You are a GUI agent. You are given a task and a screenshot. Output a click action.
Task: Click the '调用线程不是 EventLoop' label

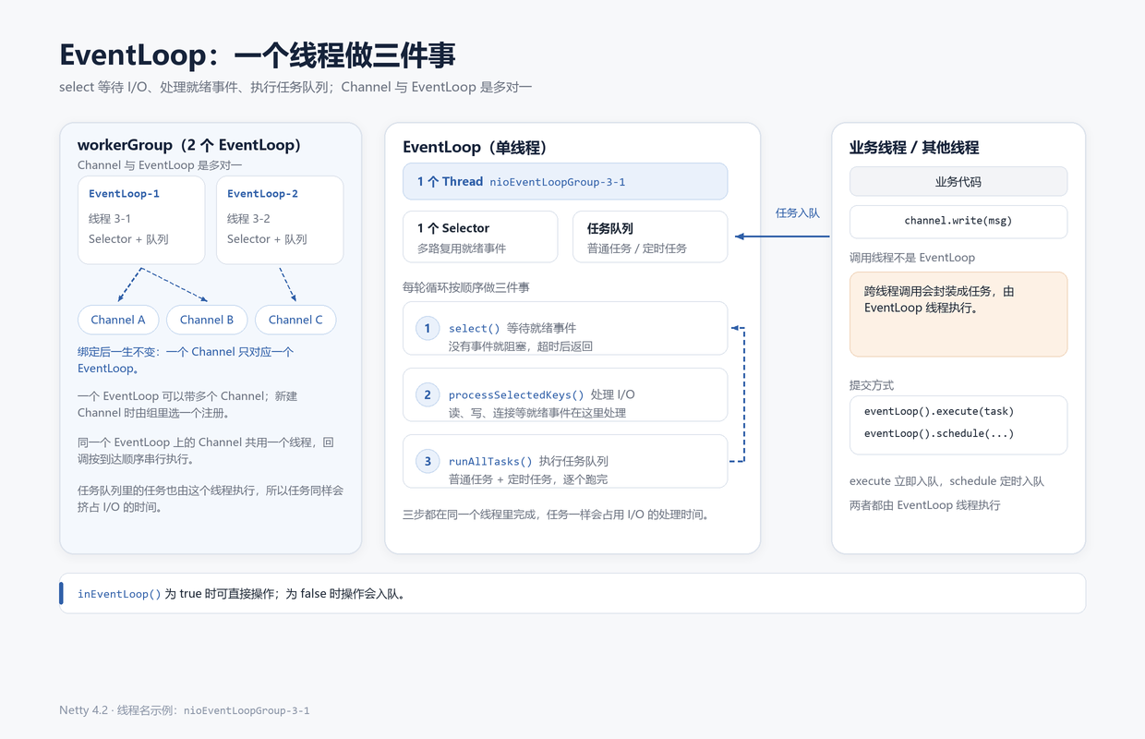912,258
